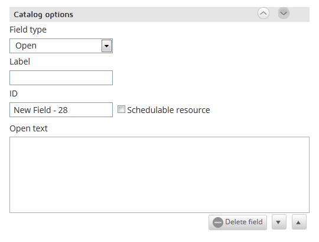Click the Delete field button
Viewport: 319px width, 242px height.
click(x=237, y=222)
